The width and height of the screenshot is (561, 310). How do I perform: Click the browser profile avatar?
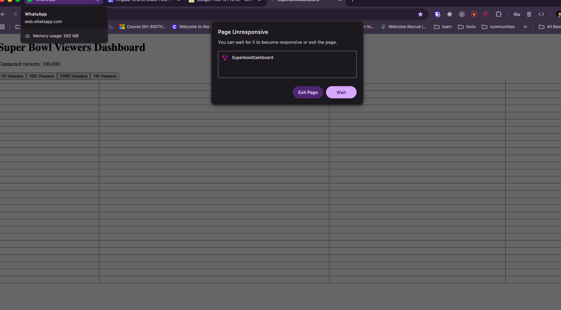coord(558,14)
